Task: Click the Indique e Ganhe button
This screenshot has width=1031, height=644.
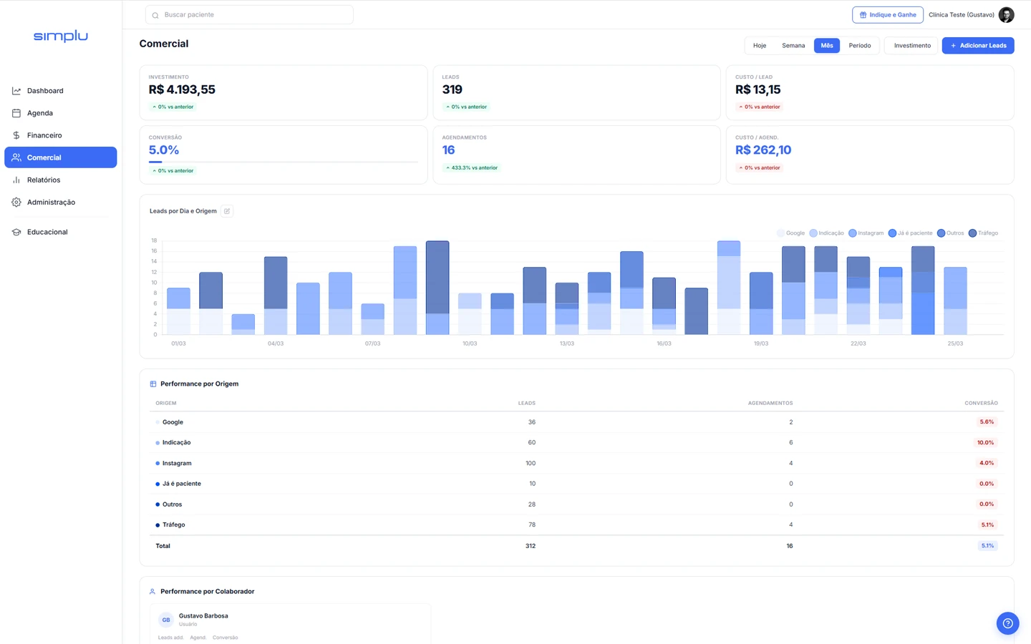Action: click(888, 15)
